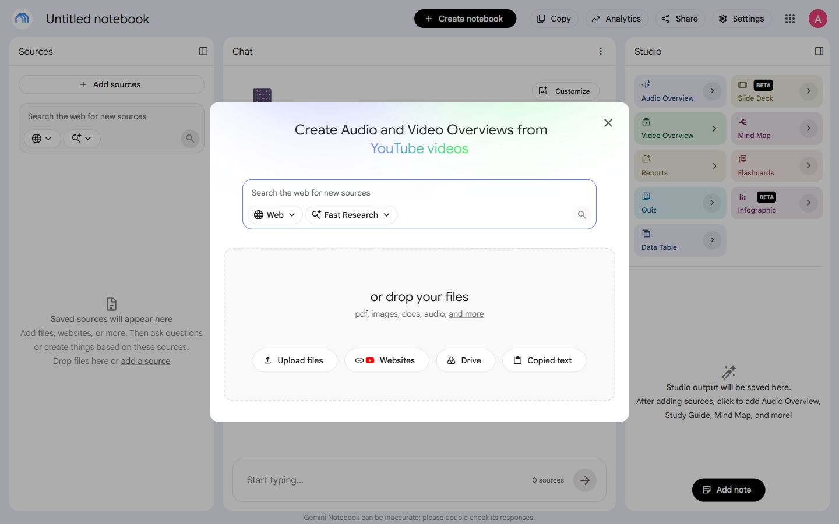The width and height of the screenshot is (839, 524).
Task: Expand the Slide Deck chevron
Action: pyautogui.click(x=809, y=91)
